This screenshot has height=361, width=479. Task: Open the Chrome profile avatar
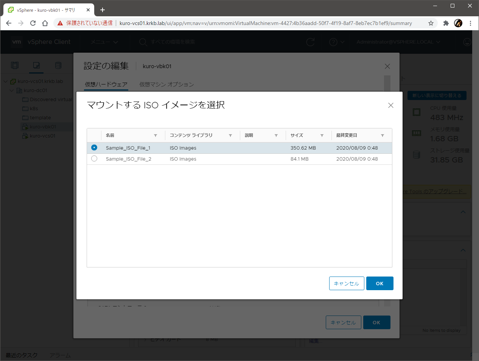pos(458,23)
